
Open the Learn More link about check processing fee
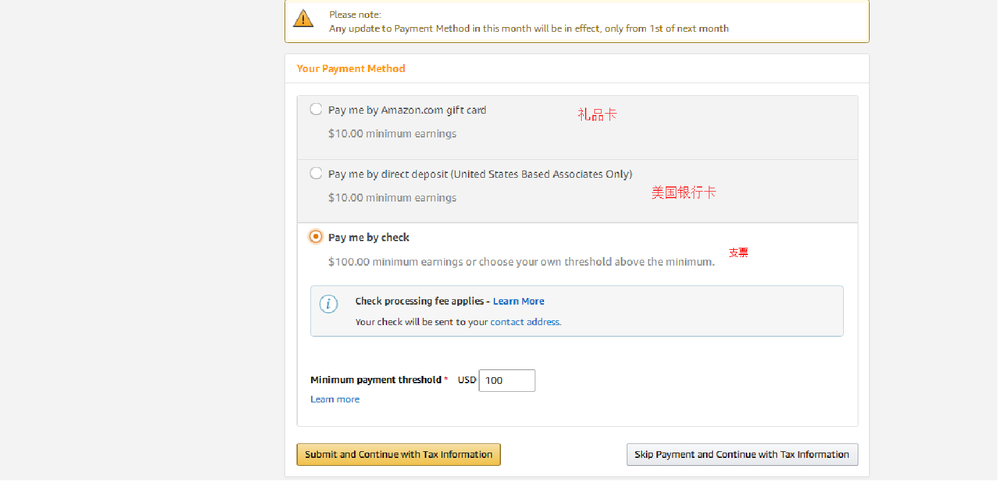[519, 301]
